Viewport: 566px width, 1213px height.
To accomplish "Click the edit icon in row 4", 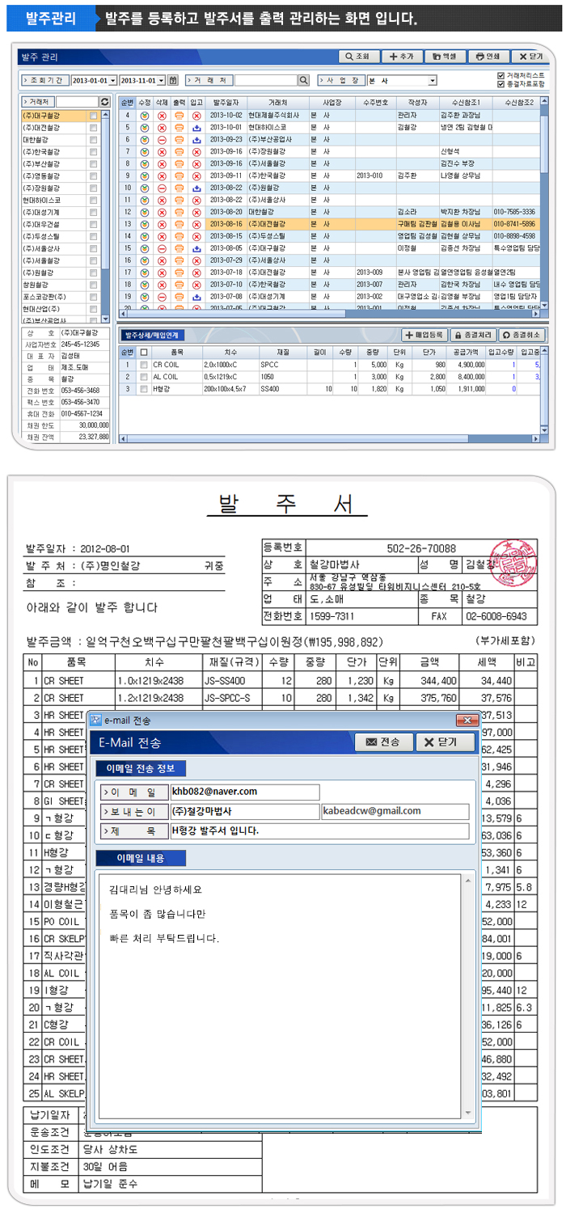I will 144,116.
